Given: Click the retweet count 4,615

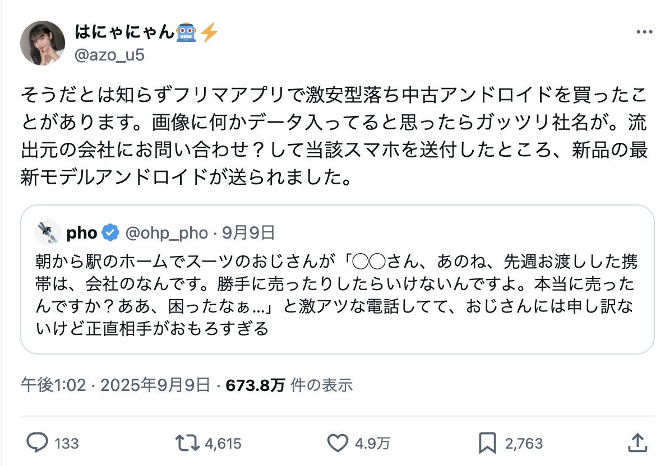Looking at the screenshot, I should 223,444.
